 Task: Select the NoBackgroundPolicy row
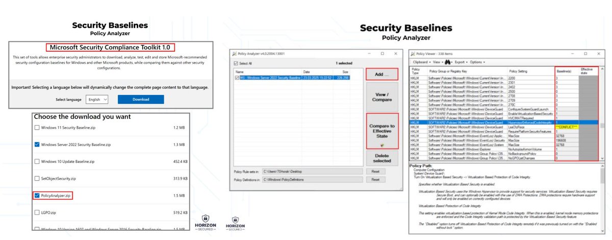pos(505,153)
